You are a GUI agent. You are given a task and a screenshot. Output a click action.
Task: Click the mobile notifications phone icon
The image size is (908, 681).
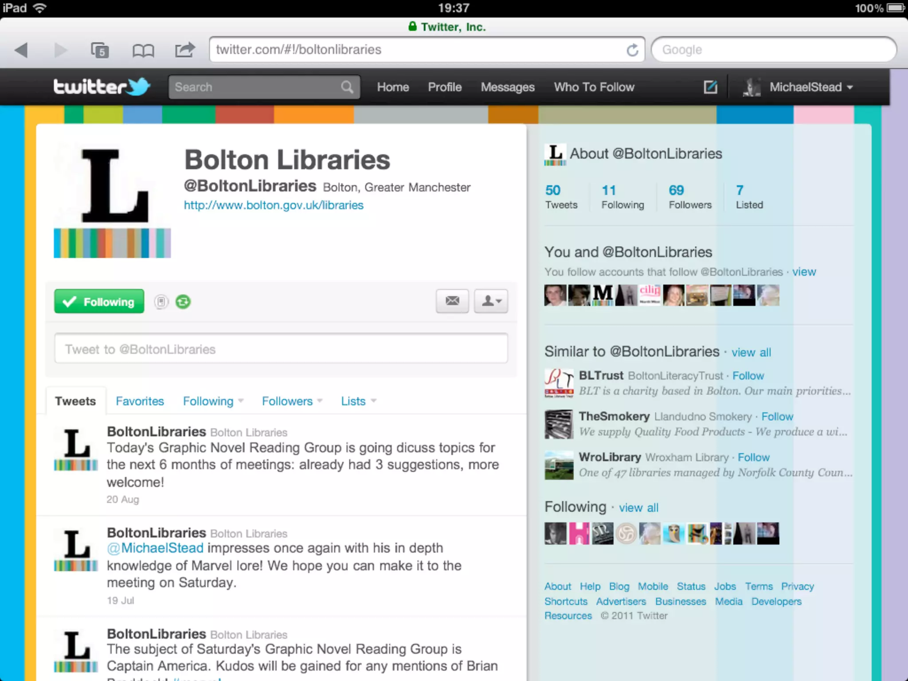point(161,302)
